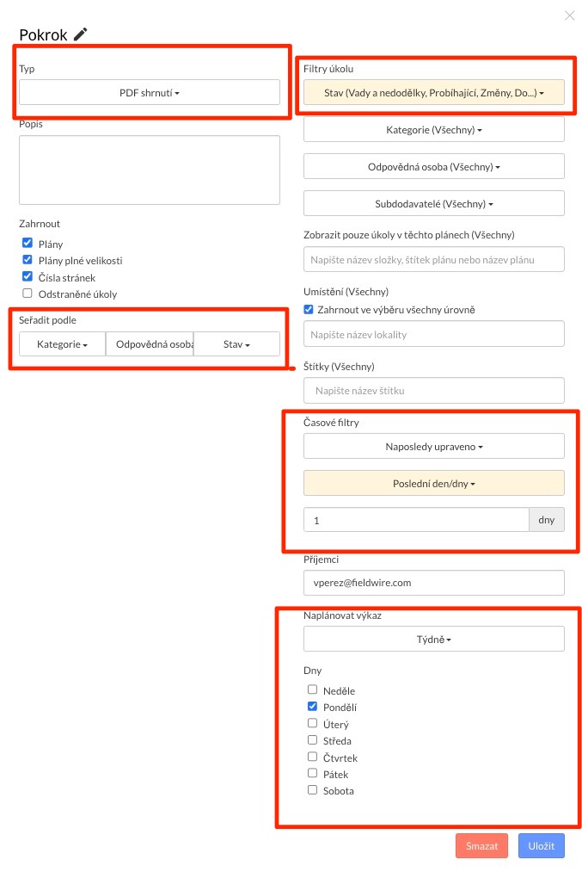
Task: Click the Štítky name input field
Action: pyautogui.click(x=433, y=390)
